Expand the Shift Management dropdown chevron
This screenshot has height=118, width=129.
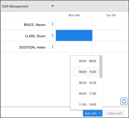click(53, 6)
